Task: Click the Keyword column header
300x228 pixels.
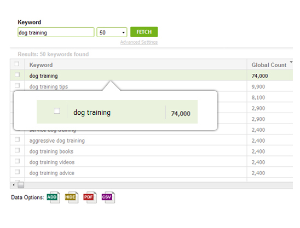Action: tap(41, 65)
